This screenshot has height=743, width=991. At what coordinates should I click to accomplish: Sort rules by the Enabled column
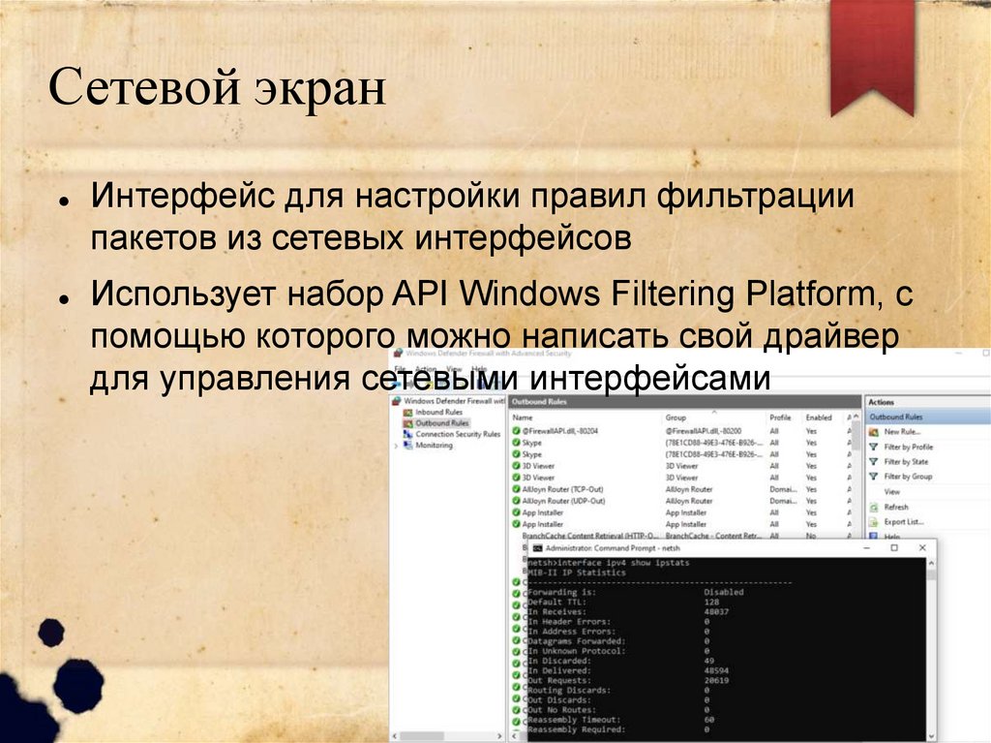[821, 418]
